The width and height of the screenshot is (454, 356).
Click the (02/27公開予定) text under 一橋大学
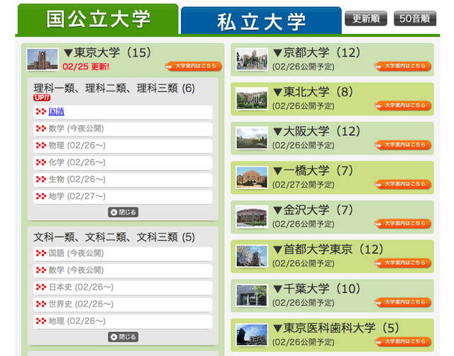(304, 185)
